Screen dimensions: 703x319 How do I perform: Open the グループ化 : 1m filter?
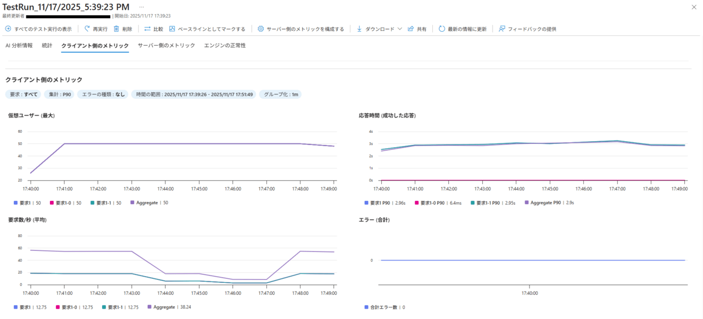(x=280, y=94)
